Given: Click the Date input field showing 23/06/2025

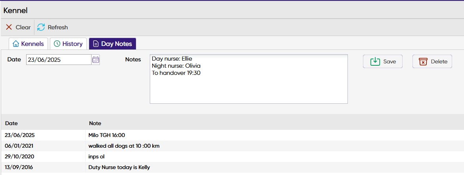Looking at the screenshot, I should coord(59,60).
